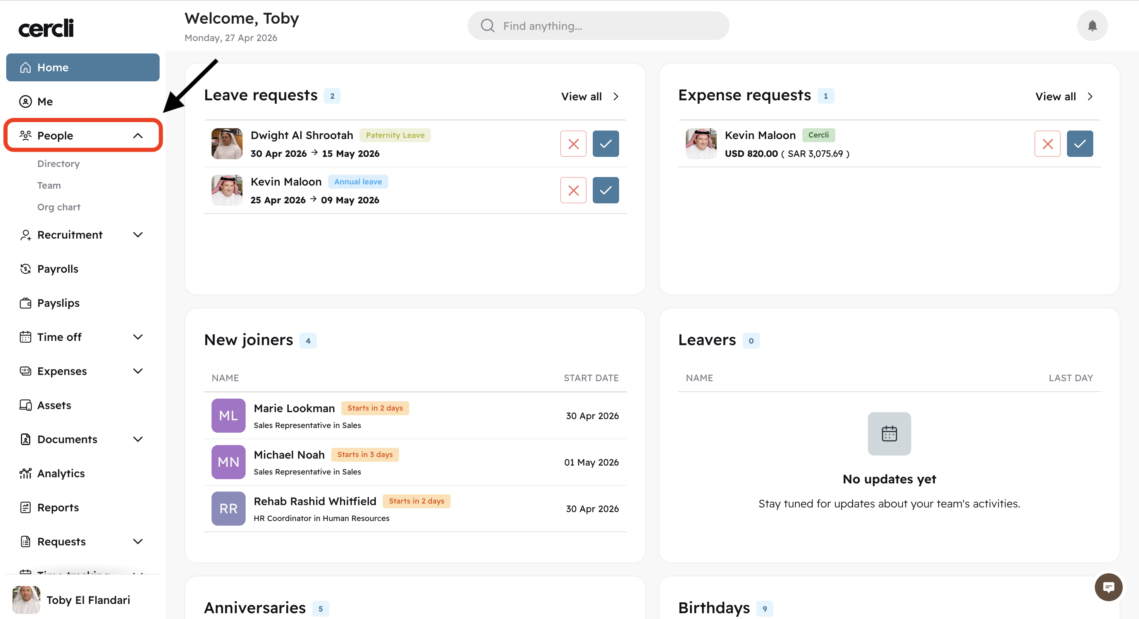Click the Cercli logo
The height and width of the screenshot is (619, 1139).
click(46, 28)
